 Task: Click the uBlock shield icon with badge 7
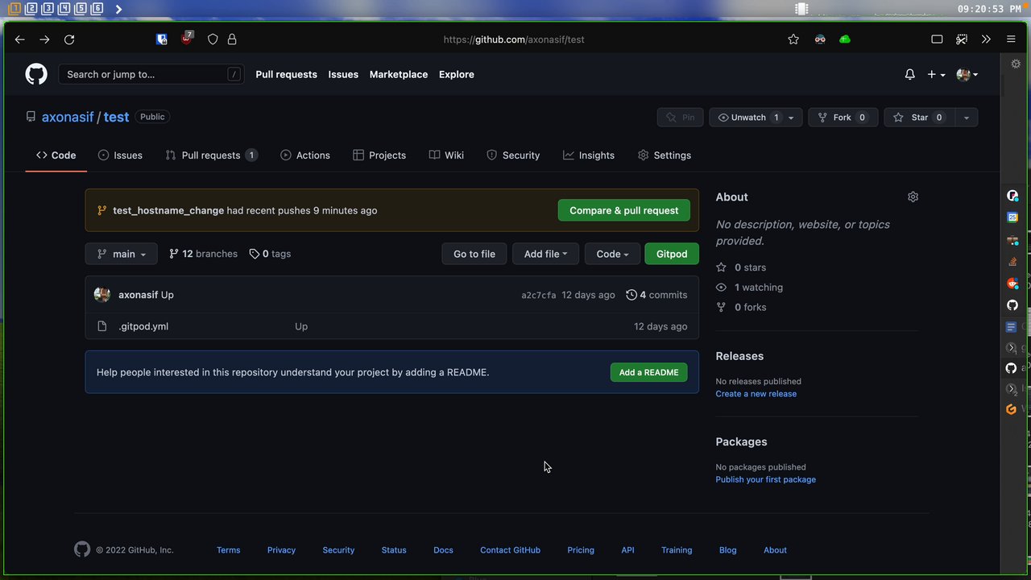[187, 38]
